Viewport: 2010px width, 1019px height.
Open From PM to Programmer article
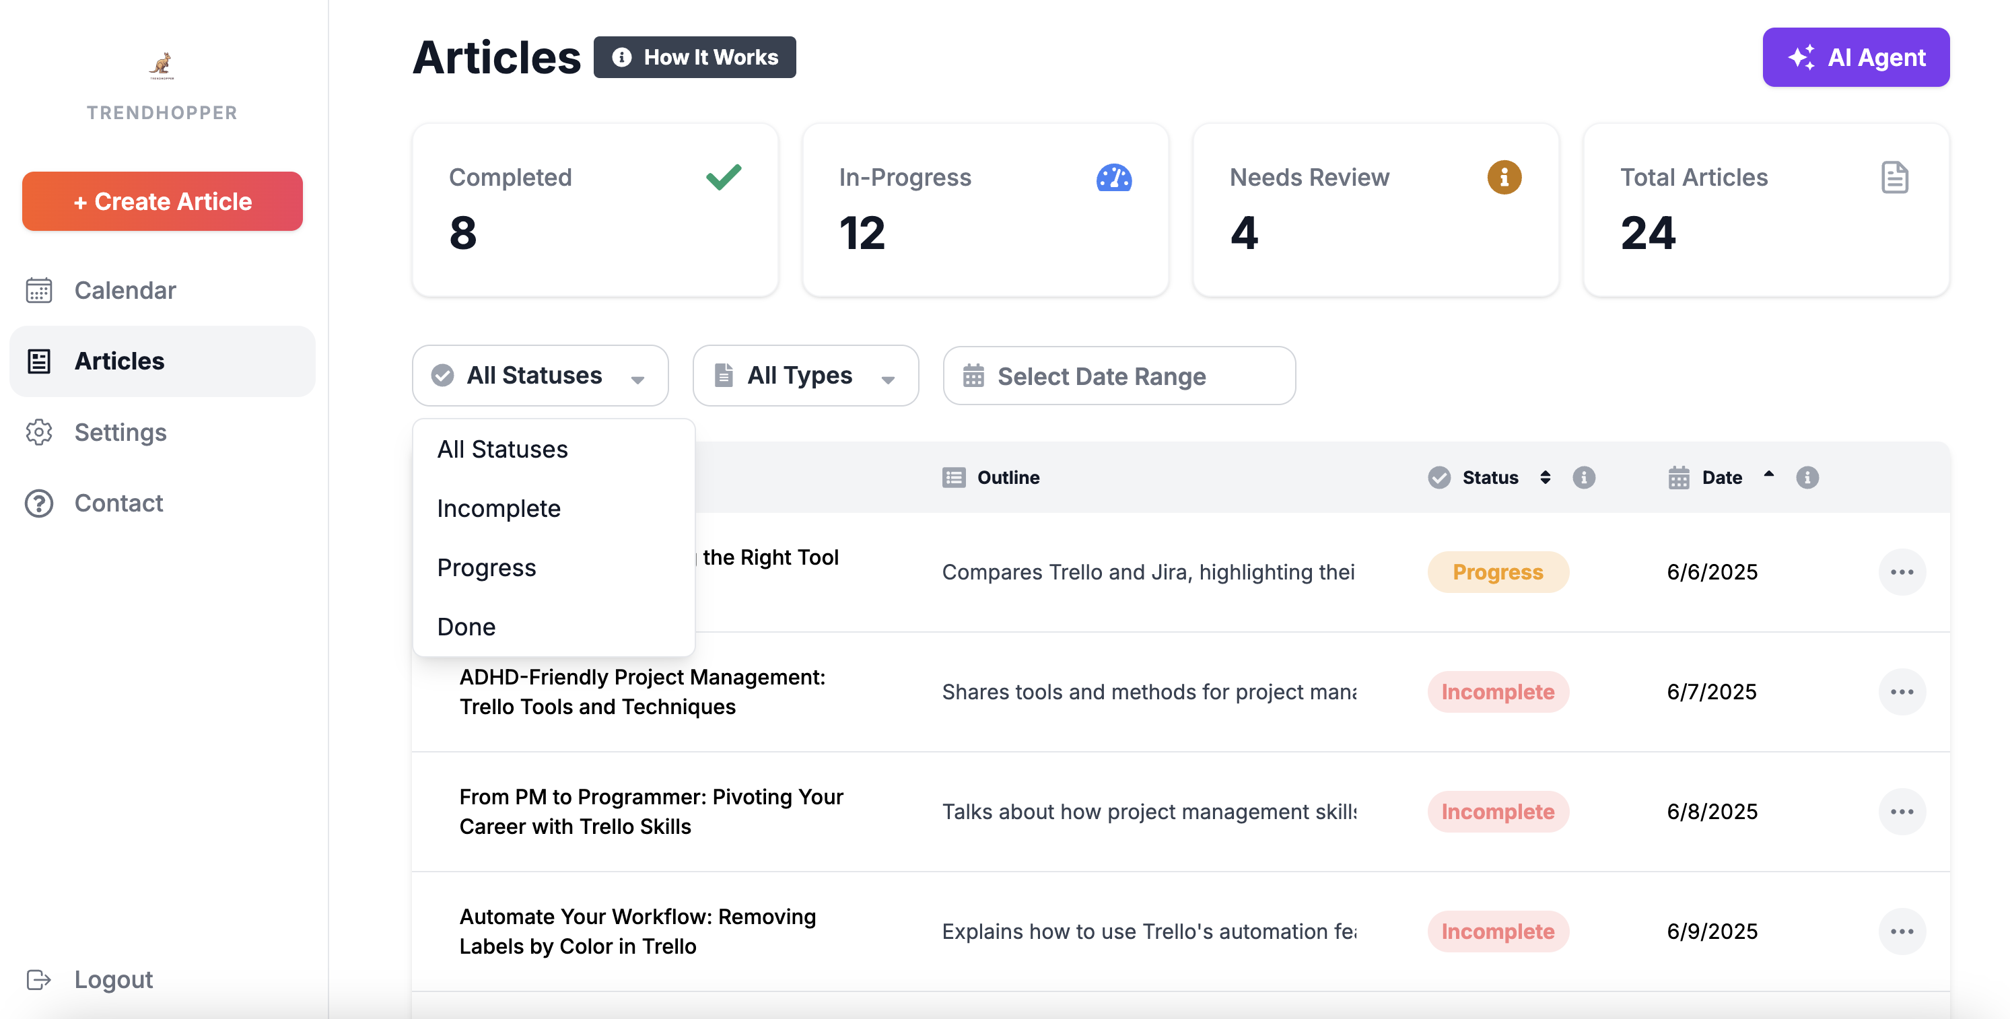651,812
